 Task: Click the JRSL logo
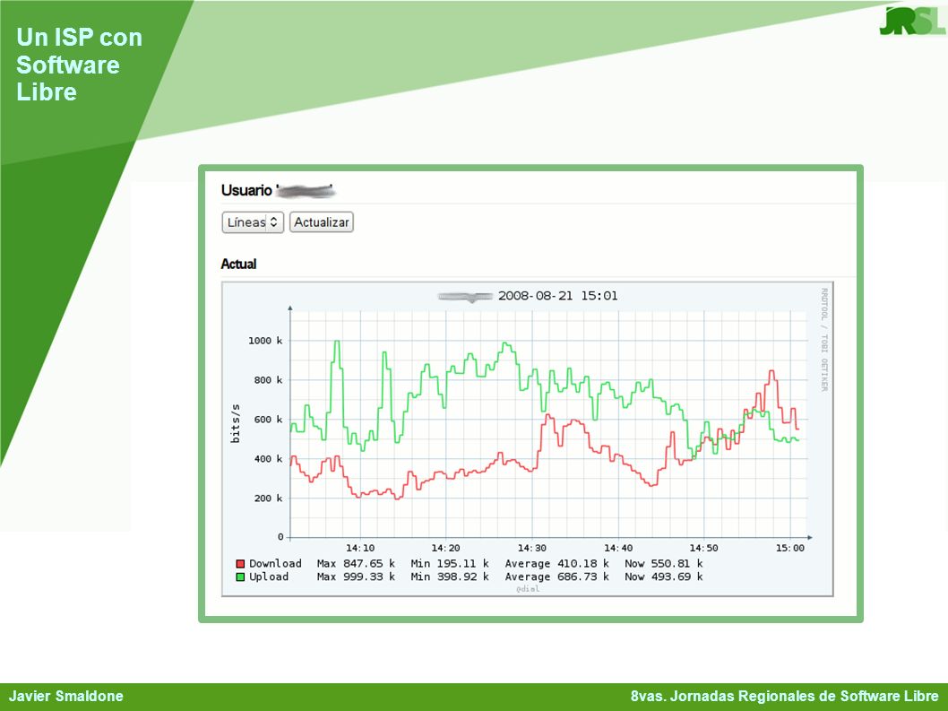pyautogui.click(x=912, y=21)
